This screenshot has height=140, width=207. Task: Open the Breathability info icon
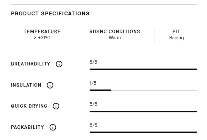pyautogui.click(x=59, y=64)
